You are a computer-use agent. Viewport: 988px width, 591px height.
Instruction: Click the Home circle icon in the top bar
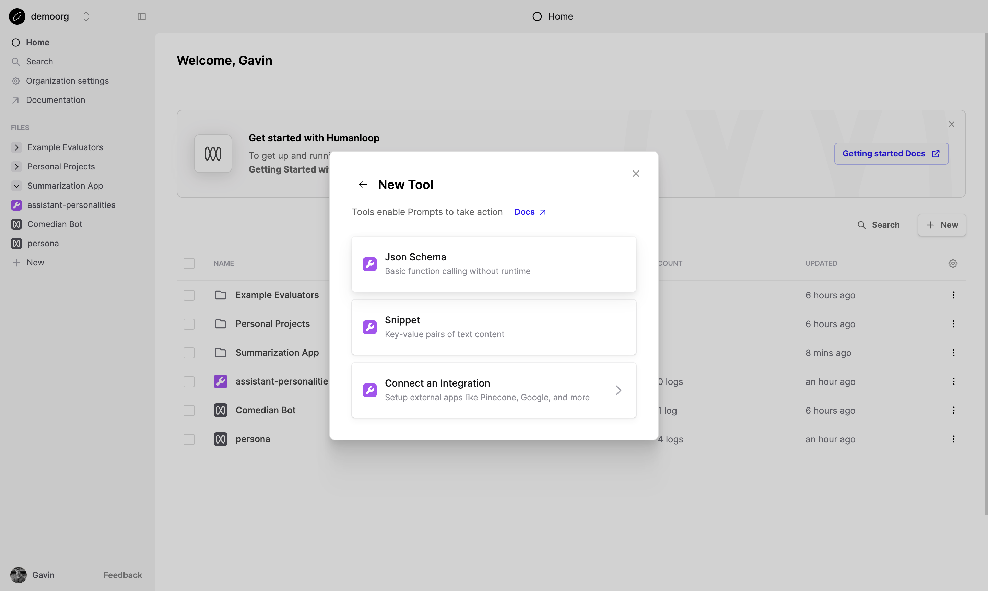pos(537,16)
